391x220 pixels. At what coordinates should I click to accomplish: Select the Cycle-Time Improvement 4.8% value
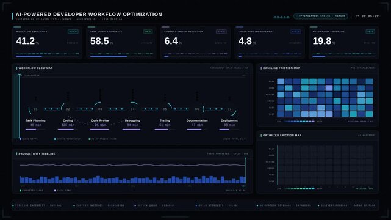[247, 41]
